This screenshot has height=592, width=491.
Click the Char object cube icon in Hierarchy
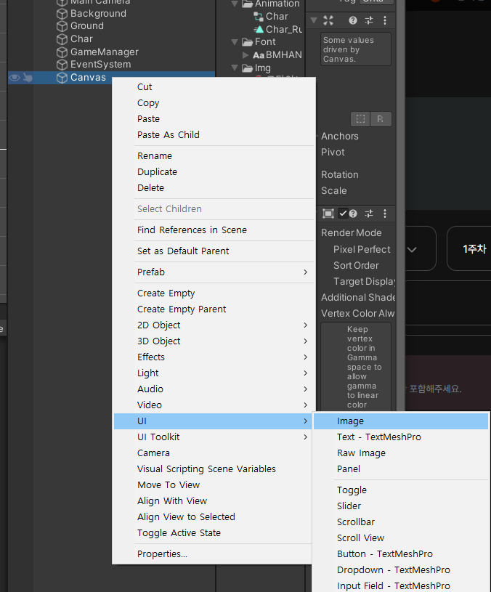[x=62, y=39]
